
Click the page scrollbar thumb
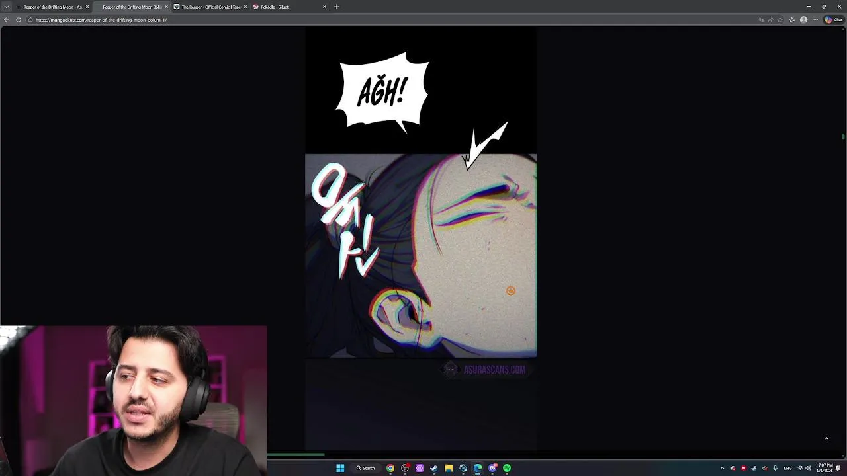click(843, 137)
